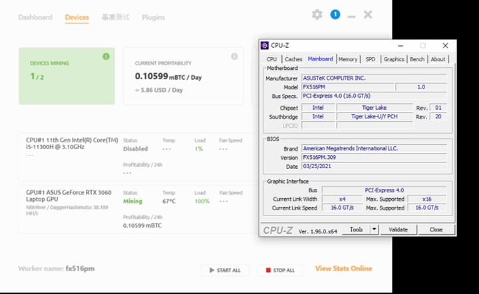Minimize the NiceHash Miner window
Screen dimensions: 479x294
pyautogui.click(x=351, y=17)
